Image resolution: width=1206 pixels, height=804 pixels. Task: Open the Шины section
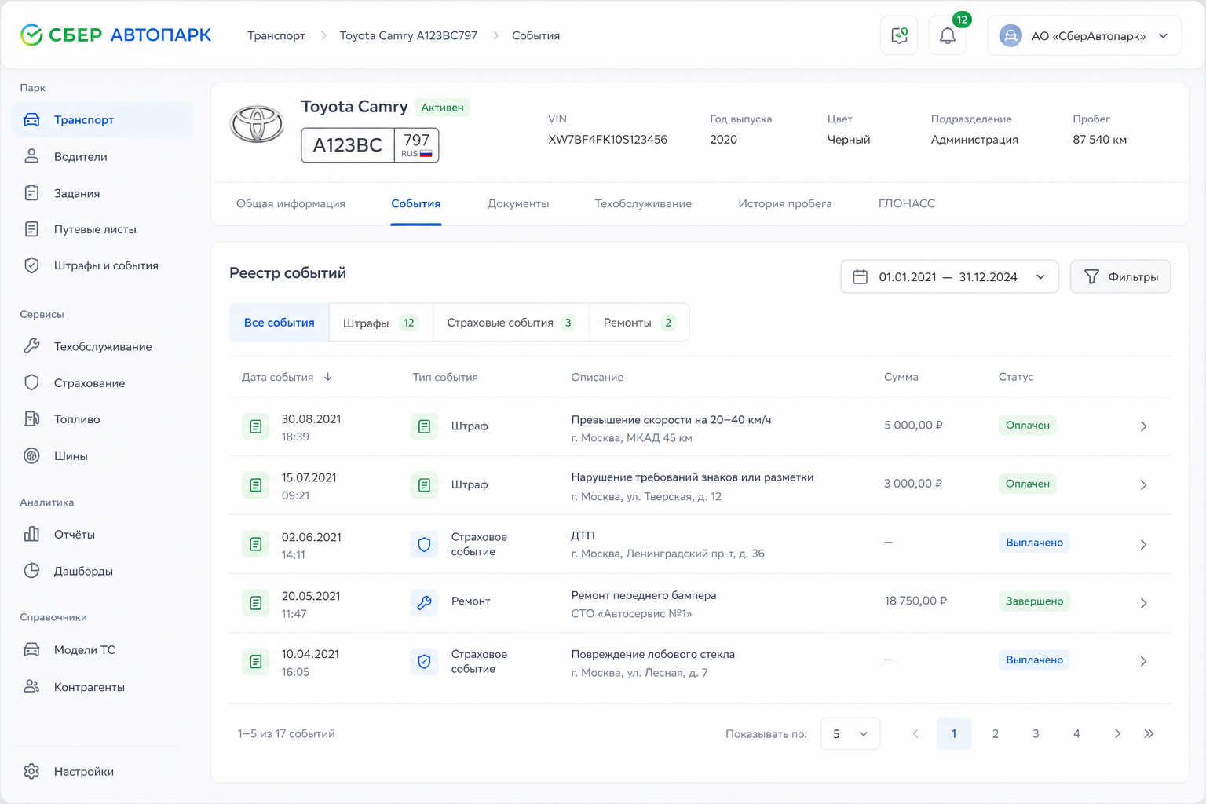point(102,455)
